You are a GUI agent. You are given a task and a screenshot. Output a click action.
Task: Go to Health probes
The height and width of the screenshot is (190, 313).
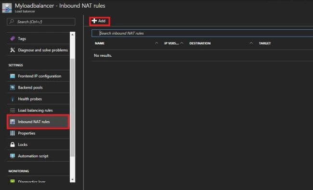(39, 99)
